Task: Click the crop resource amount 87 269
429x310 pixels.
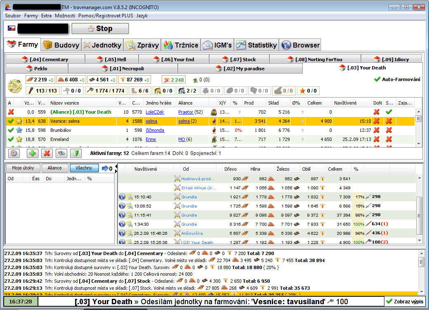Action: pos(134,80)
